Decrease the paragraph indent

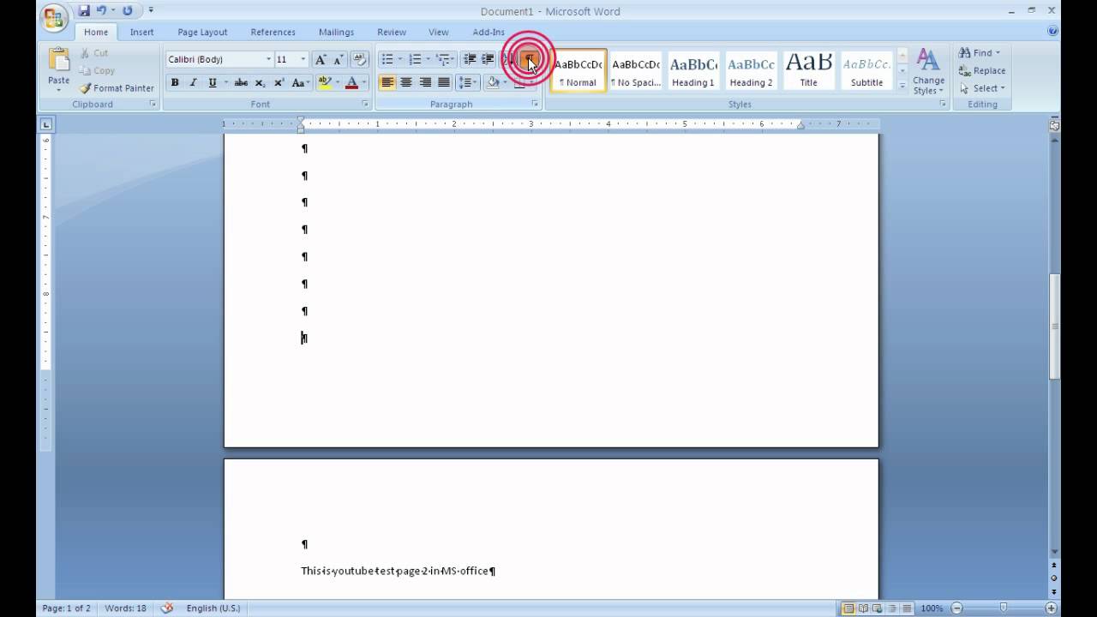pos(470,59)
